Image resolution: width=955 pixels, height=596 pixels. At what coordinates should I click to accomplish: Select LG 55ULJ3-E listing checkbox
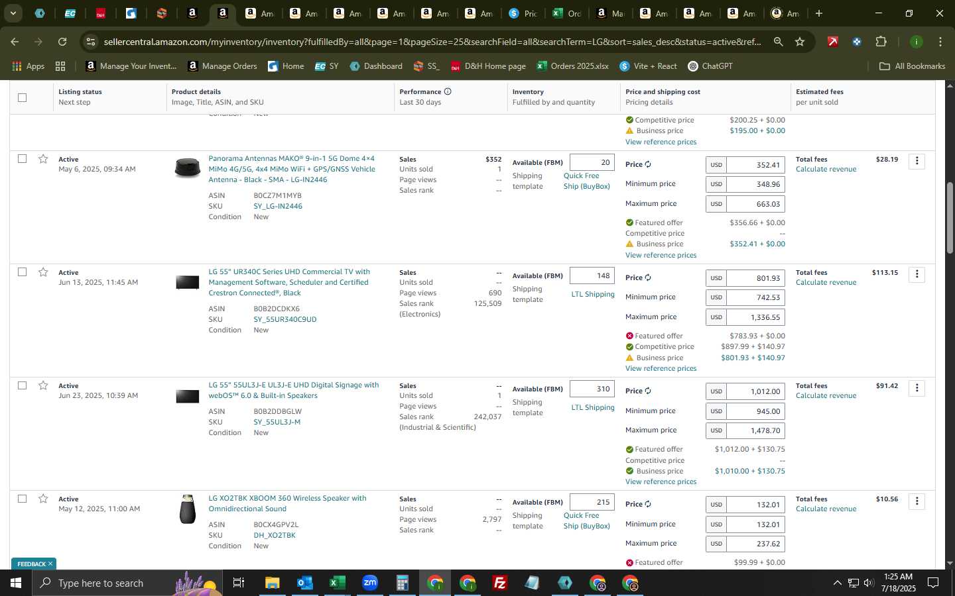click(x=22, y=385)
